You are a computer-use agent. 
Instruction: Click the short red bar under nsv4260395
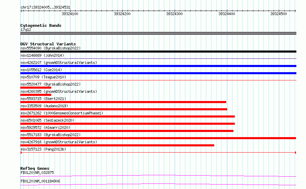[36, 95]
